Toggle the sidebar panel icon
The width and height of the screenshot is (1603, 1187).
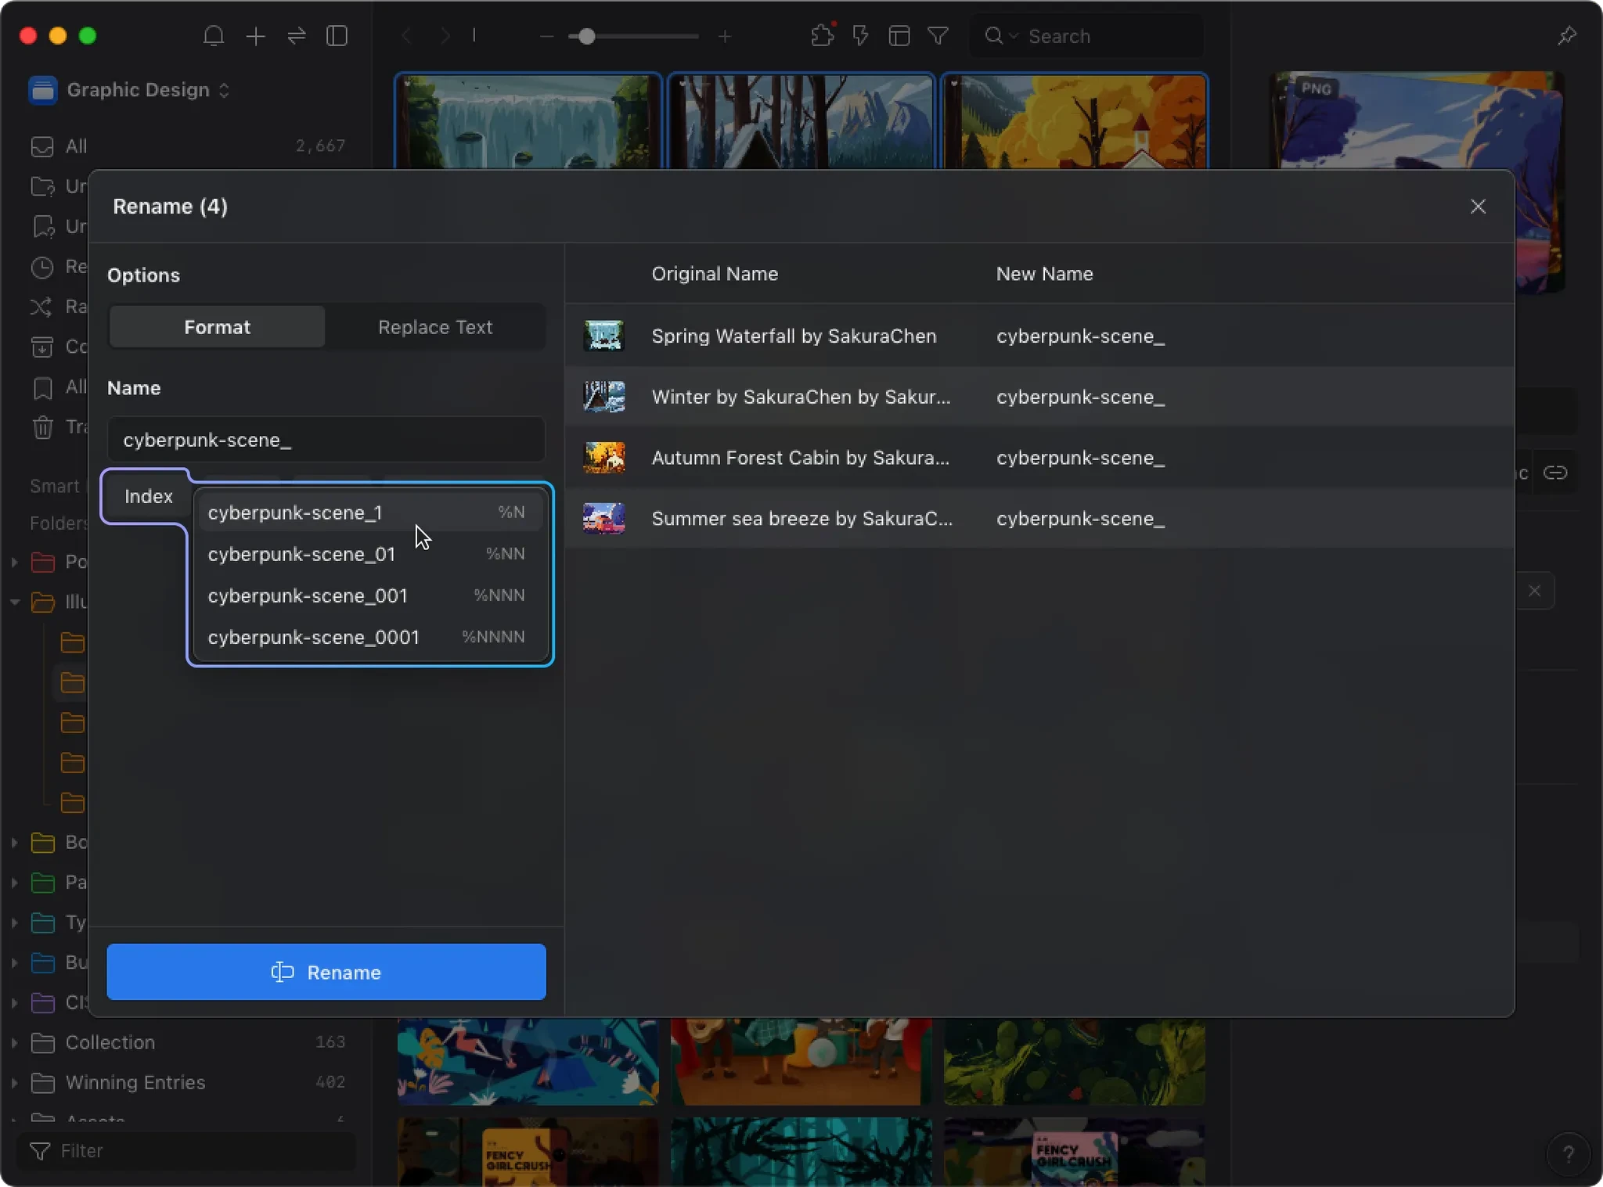[337, 36]
